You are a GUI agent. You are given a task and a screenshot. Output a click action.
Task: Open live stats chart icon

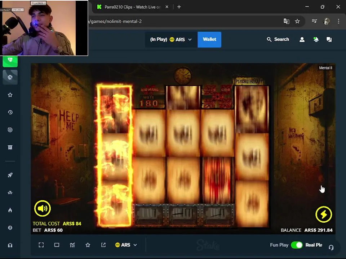click(x=72, y=245)
